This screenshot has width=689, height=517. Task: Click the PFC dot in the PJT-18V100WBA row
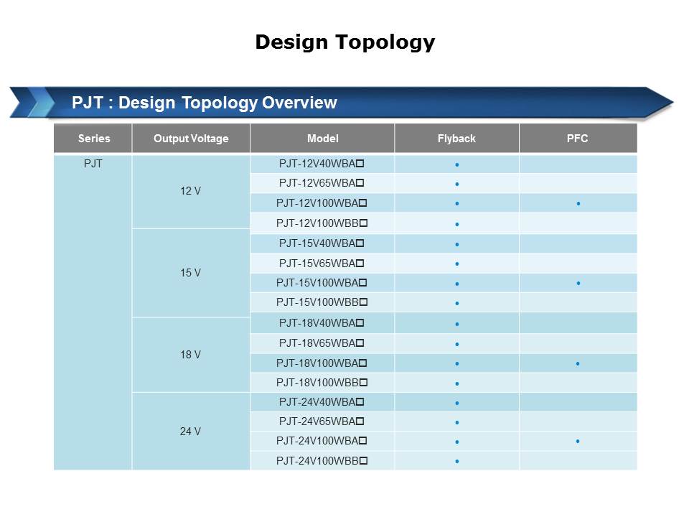coord(578,364)
